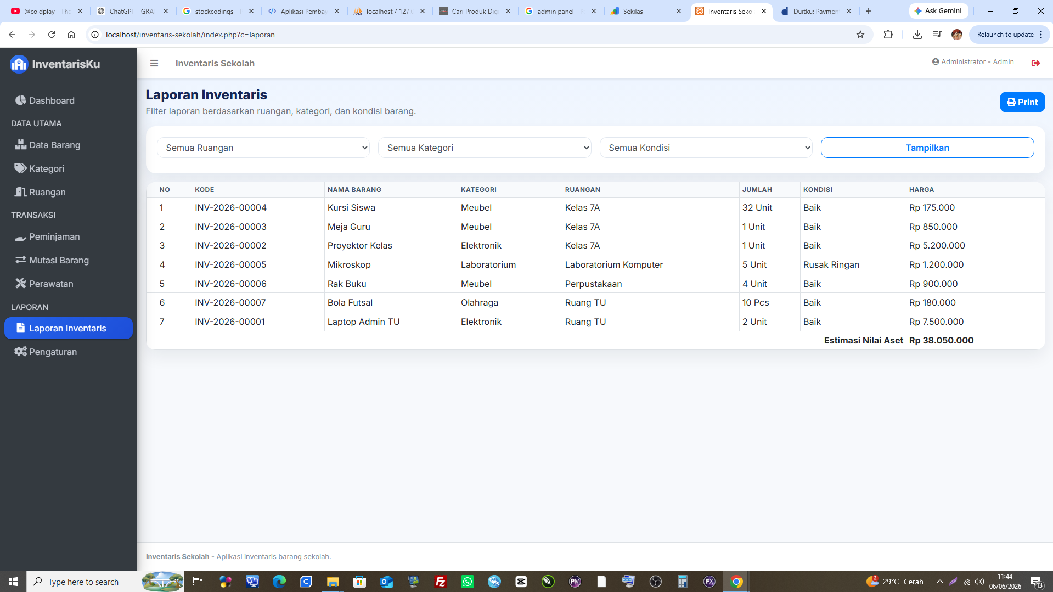Expand the Semua Ruangan dropdown
This screenshot has width=1053, height=592.
[263, 148]
